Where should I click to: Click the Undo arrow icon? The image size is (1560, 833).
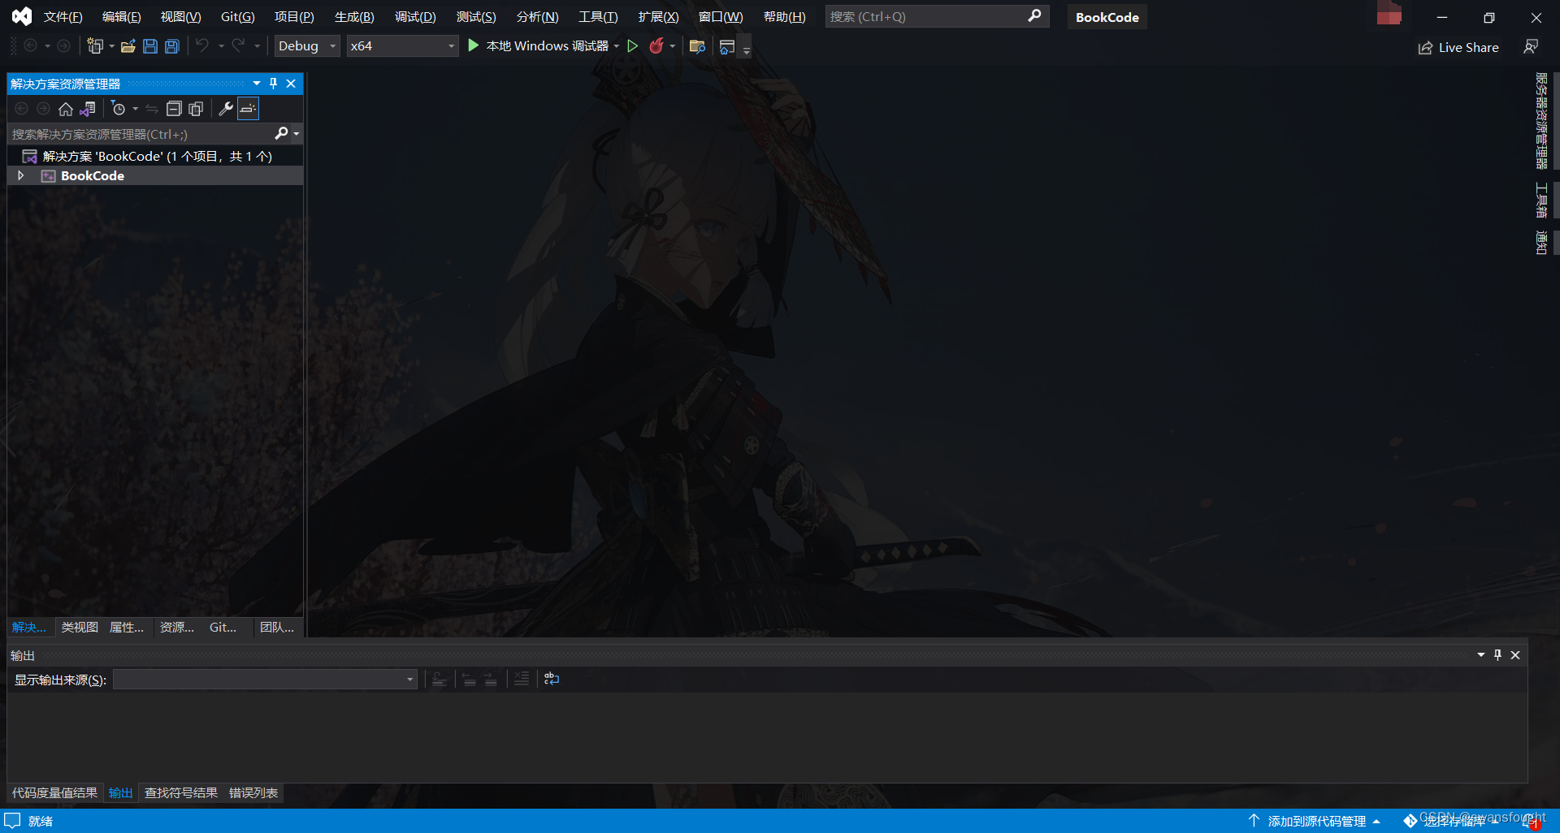pos(202,46)
